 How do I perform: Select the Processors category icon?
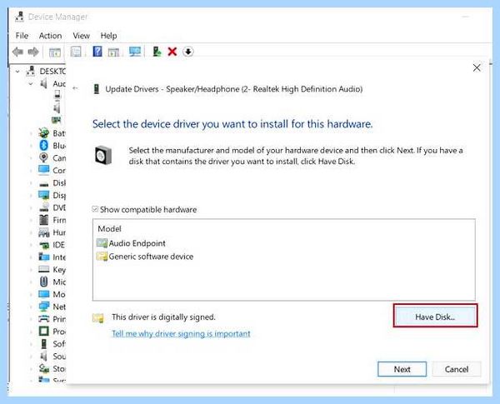[x=43, y=332]
